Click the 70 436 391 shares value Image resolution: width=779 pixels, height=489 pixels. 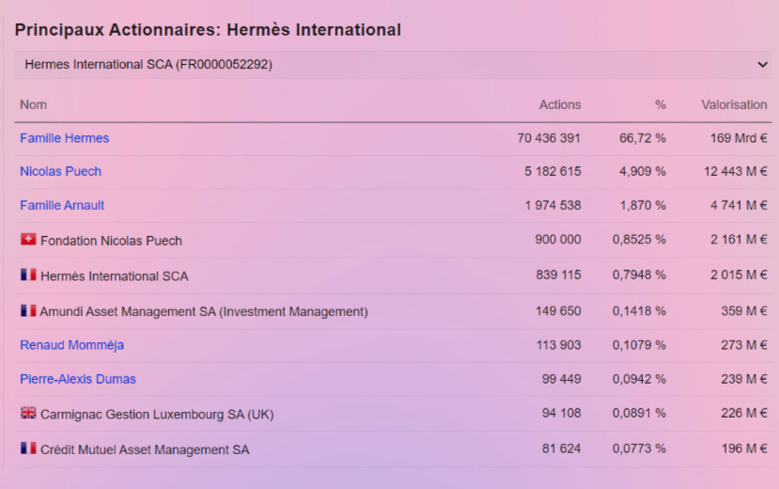[549, 138]
